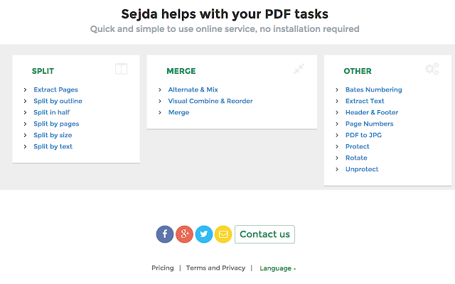Select Split by outline
Viewport: 455px width, 284px height.
tap(58, 101)
